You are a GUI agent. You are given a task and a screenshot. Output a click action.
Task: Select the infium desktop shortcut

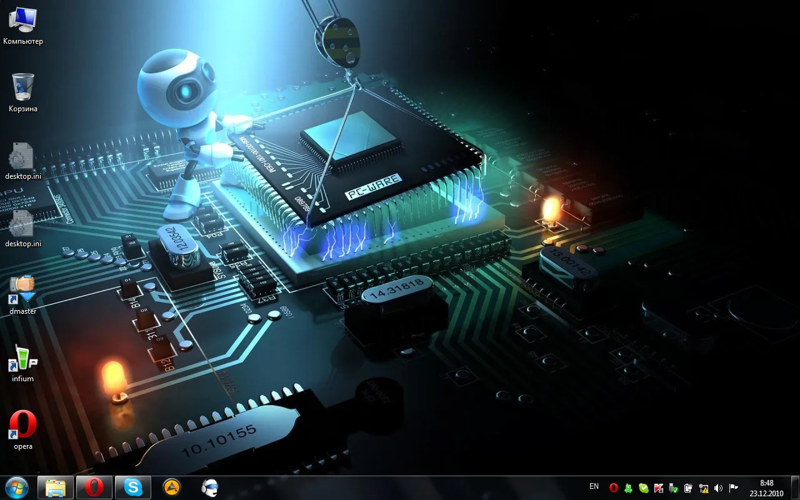23,364
